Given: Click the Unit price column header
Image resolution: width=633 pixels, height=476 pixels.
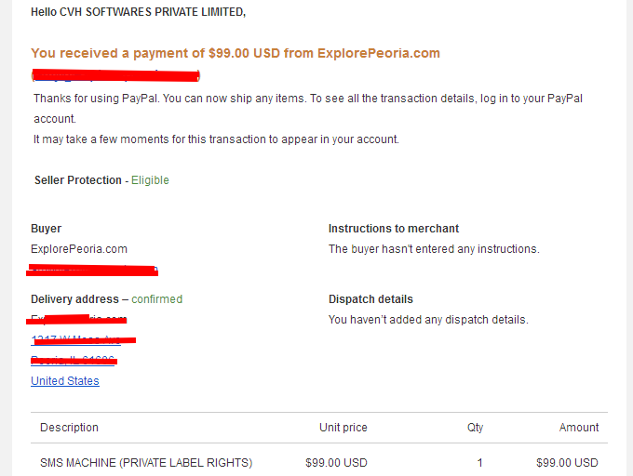Looking at the screenshot, I should (x=343, y=428).
